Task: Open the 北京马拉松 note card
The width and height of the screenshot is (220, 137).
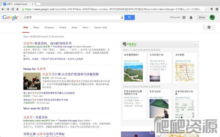Action: (159, 104)
